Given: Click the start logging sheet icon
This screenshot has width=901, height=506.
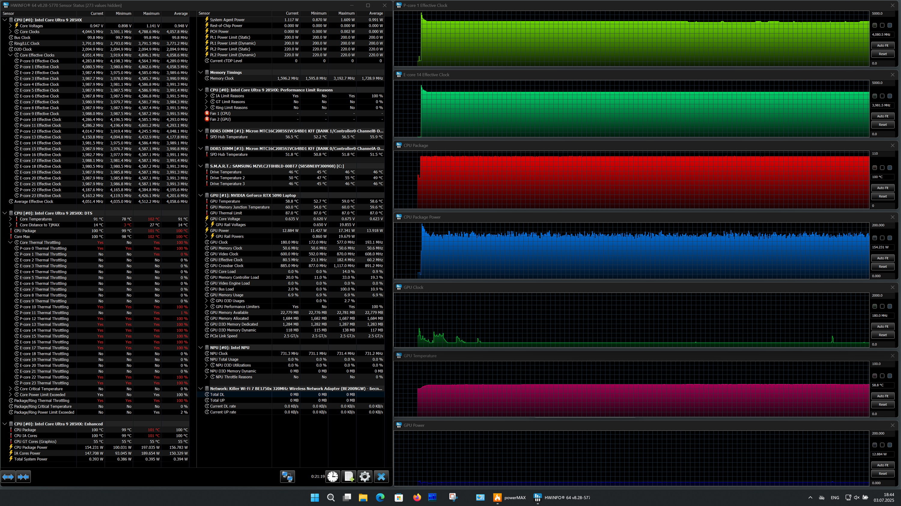Looking at the screenshot, I should click(349, 476).
